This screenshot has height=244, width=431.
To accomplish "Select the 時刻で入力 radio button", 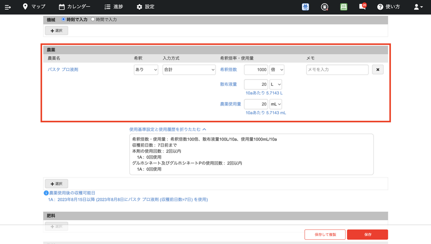I will 64,20.
